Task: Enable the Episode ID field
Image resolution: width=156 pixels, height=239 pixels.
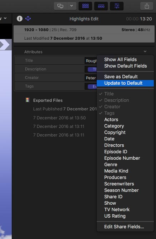Action: pyautogui.click(x=125, y=152)
